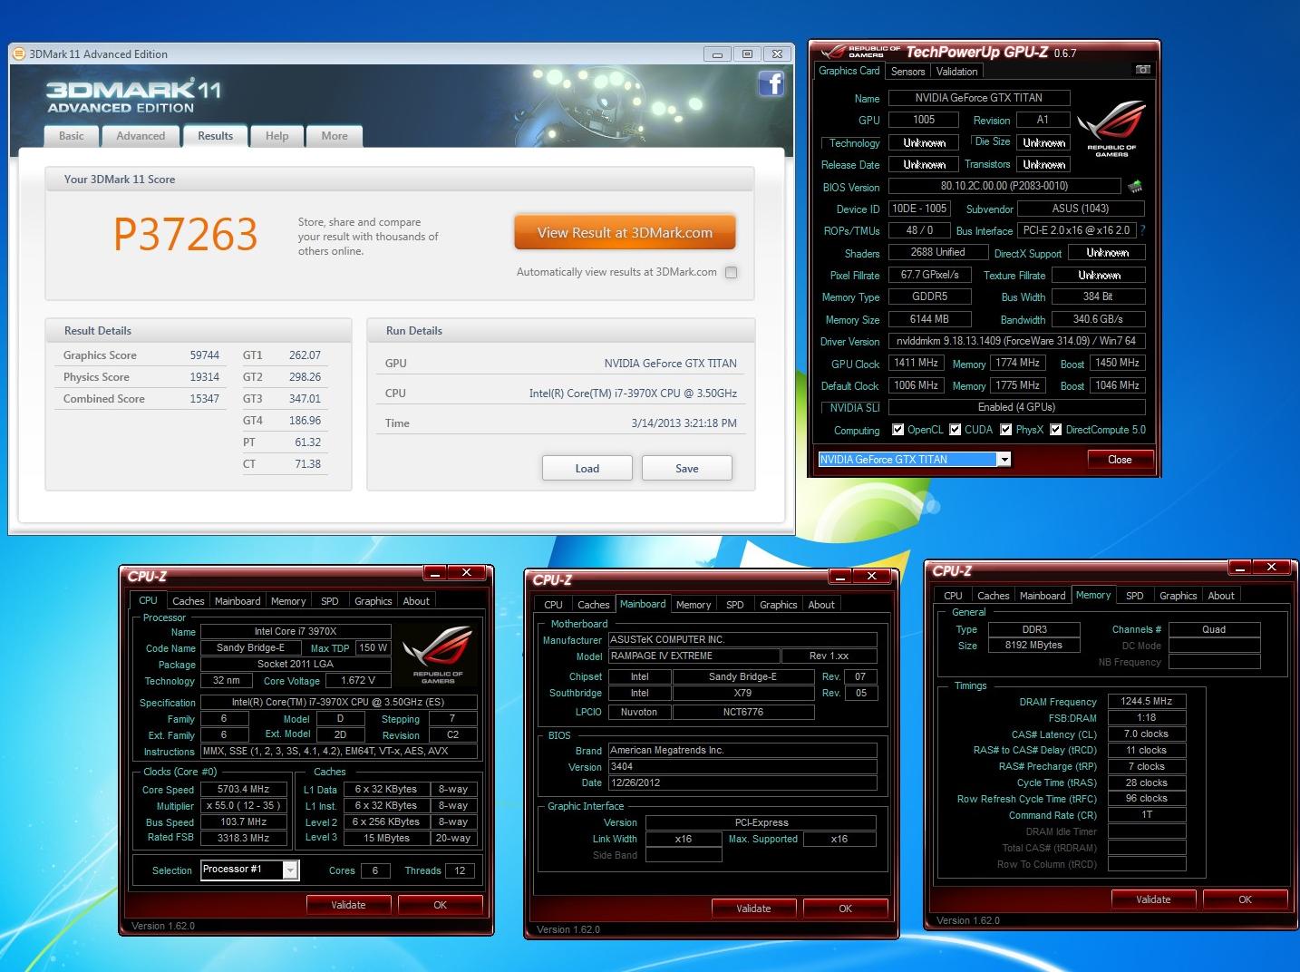
Task: Click the 3DMark 11 title bar application icon
Action: pos(18,53)
